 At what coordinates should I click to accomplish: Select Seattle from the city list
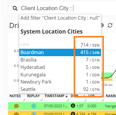(60, 89)
